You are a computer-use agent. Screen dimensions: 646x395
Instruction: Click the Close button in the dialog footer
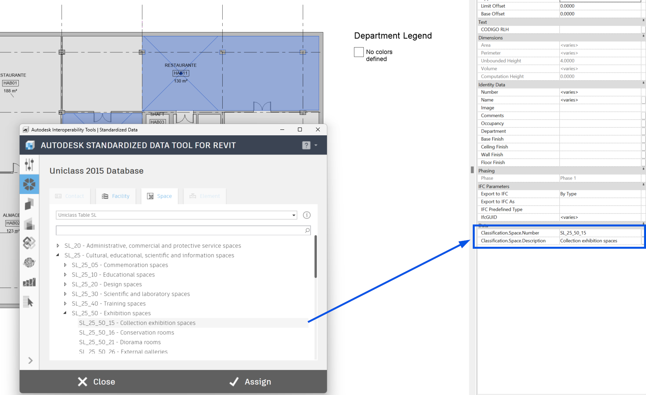(96, 382)
